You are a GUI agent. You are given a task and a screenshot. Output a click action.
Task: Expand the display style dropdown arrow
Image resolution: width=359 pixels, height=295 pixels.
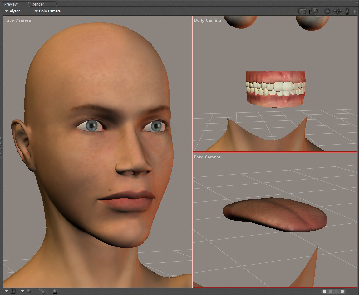coord(22,291)
